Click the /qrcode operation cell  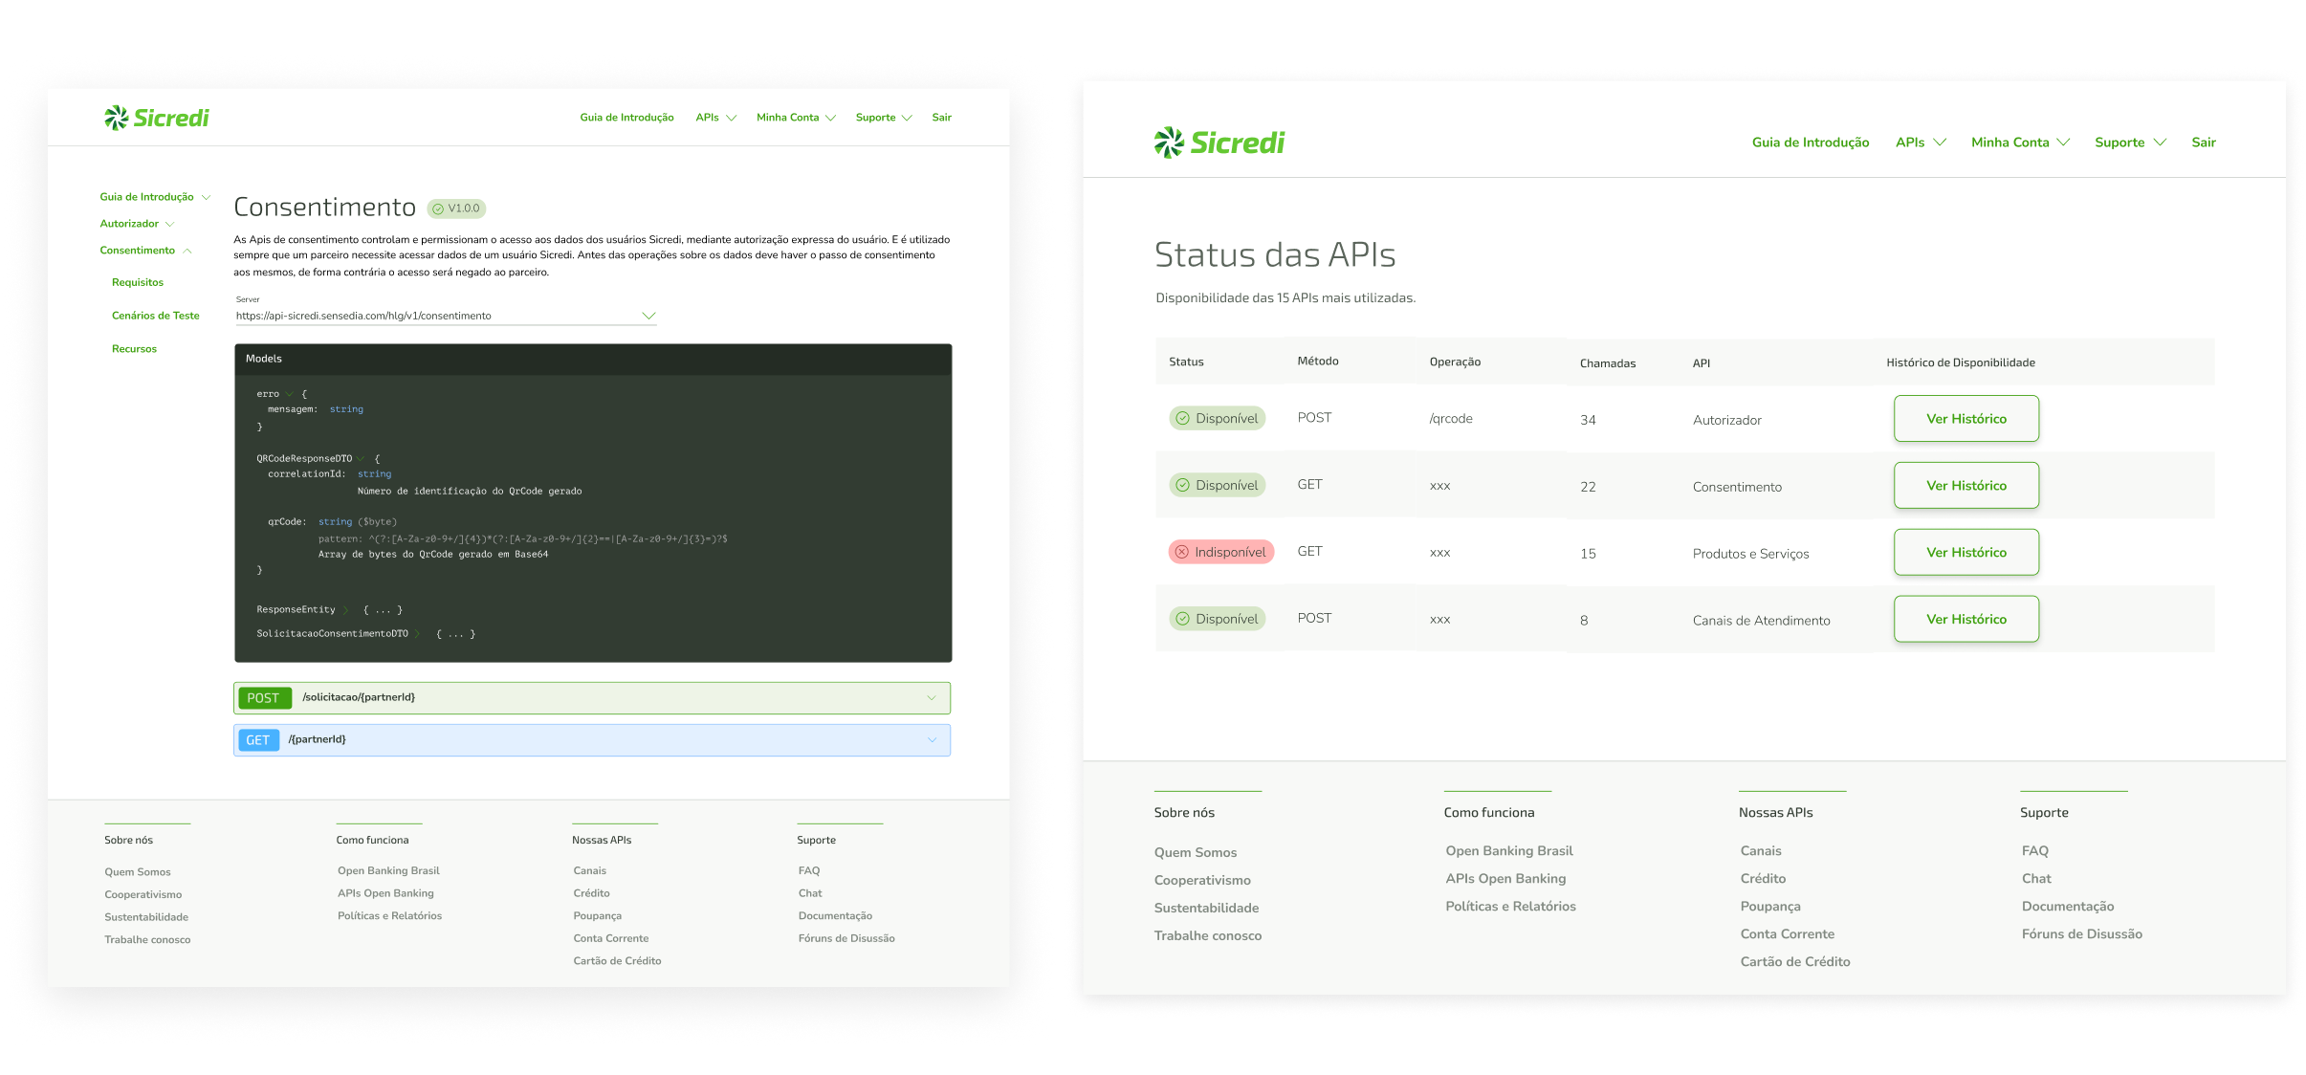pos(1451,419)
